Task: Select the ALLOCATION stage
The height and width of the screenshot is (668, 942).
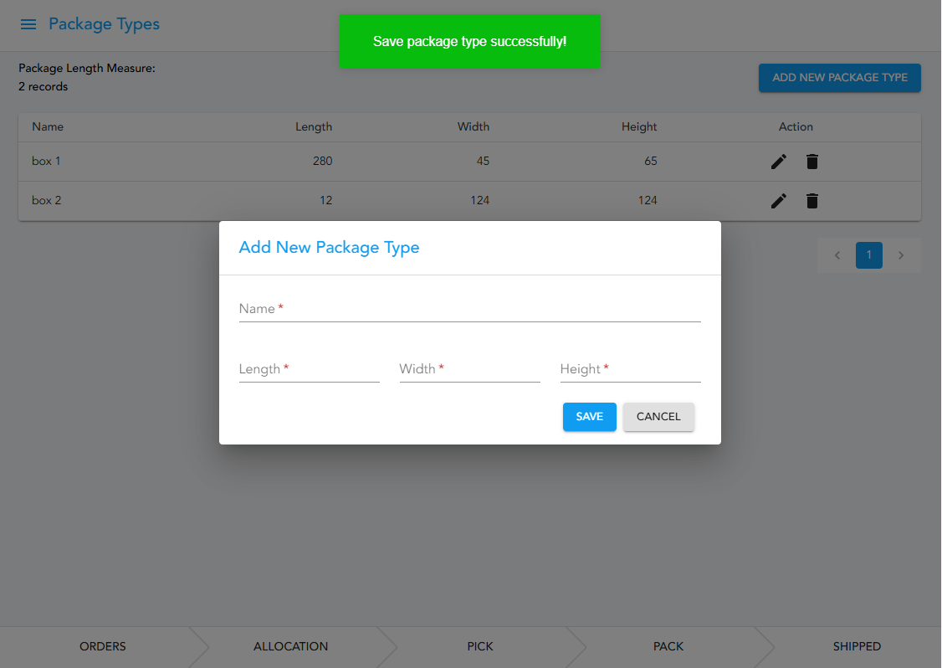Action: point(290,646)
